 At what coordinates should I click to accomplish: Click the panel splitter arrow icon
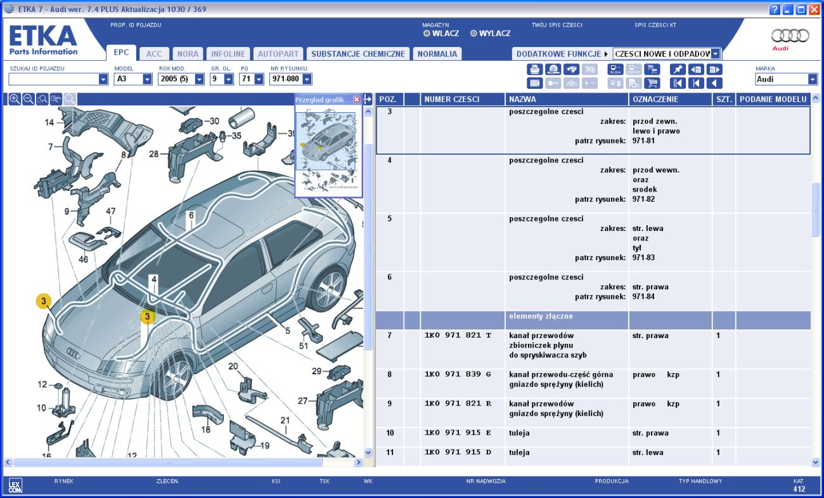(368, 99)
